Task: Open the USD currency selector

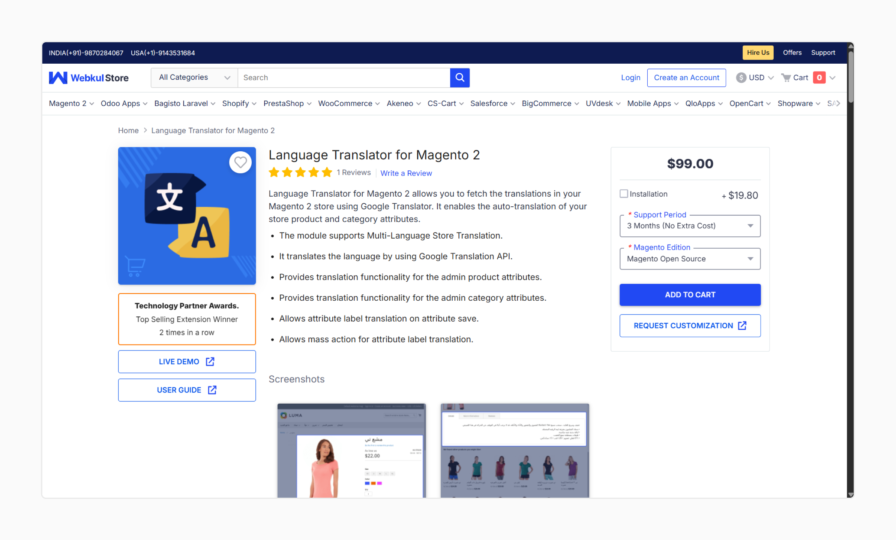Action: tap(755, 78)
